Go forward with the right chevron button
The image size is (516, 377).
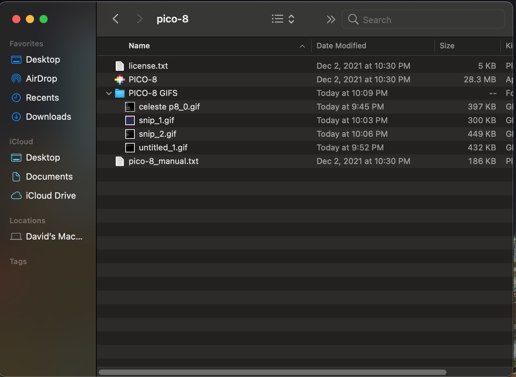(x=139, y=19)
